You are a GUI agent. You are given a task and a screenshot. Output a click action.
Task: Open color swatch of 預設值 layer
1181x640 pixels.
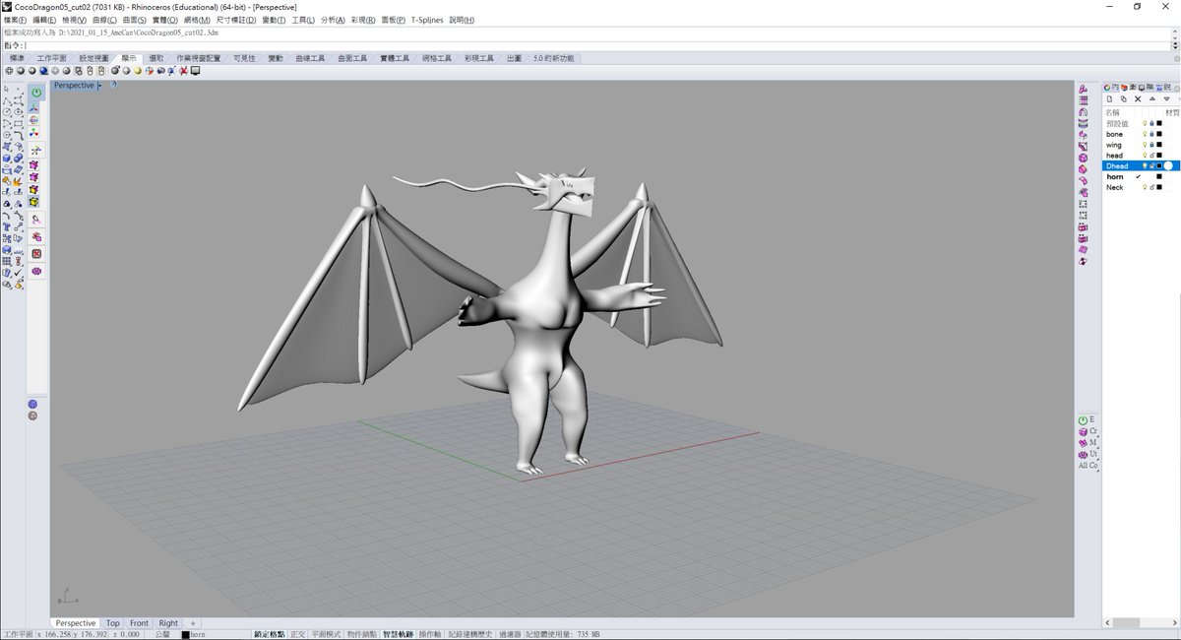pyautogui.click(x=1159, y=123)
